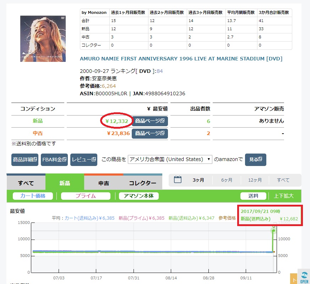Click the JAN code 4988064910236

165,93
